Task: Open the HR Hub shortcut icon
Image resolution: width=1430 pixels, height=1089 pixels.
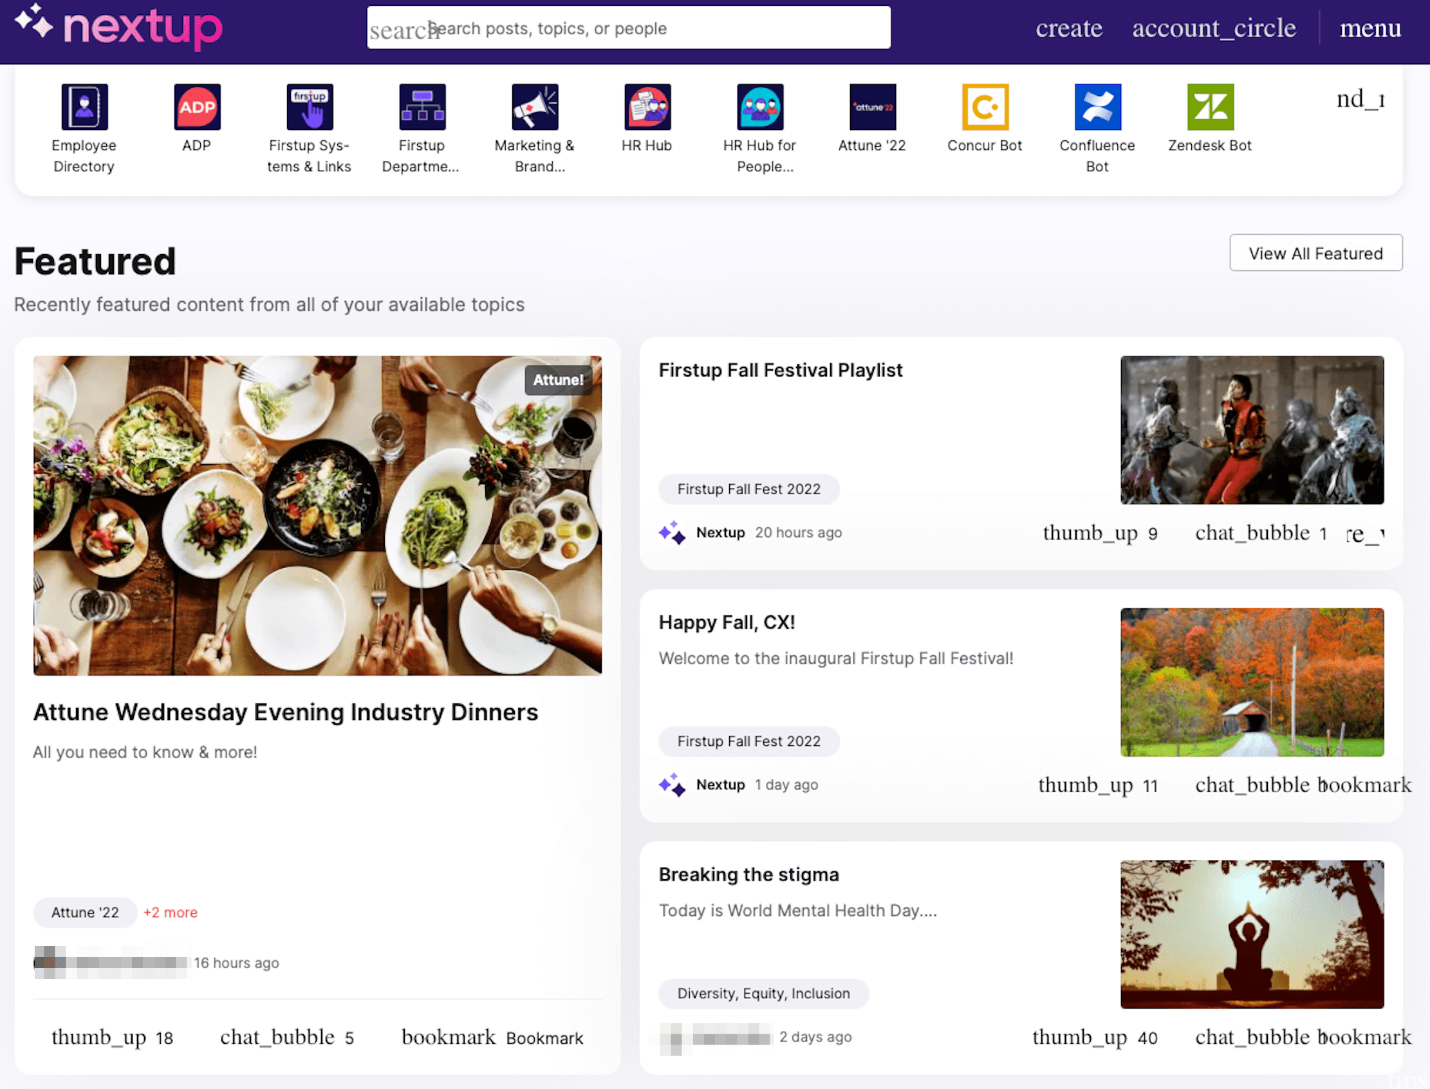Action: [x=647, y=107]
